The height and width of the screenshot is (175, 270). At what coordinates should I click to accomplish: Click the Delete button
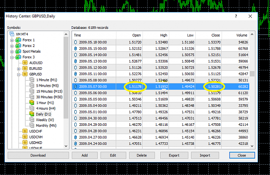pos(142,155)
